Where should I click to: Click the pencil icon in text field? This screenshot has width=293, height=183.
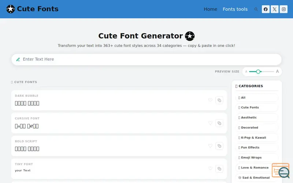coord(18,59)
